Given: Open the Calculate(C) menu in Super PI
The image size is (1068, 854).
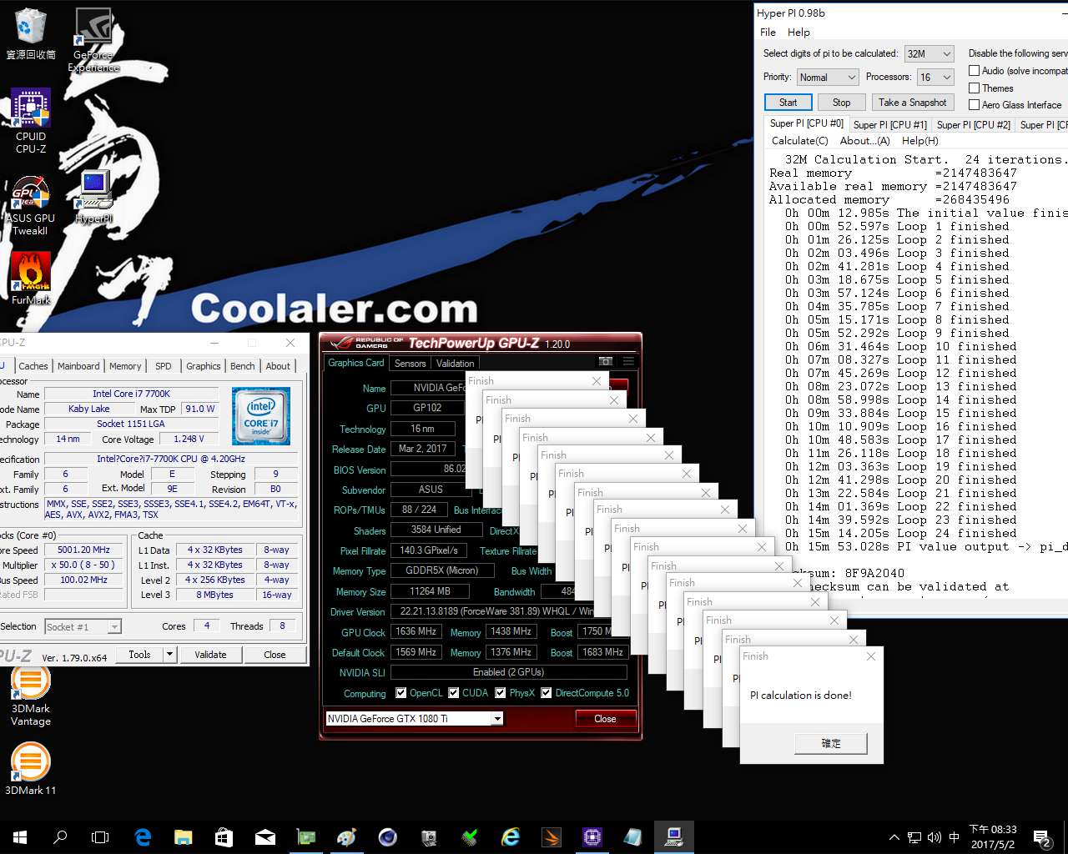Looking at the screenshot, I should (799, 141).
